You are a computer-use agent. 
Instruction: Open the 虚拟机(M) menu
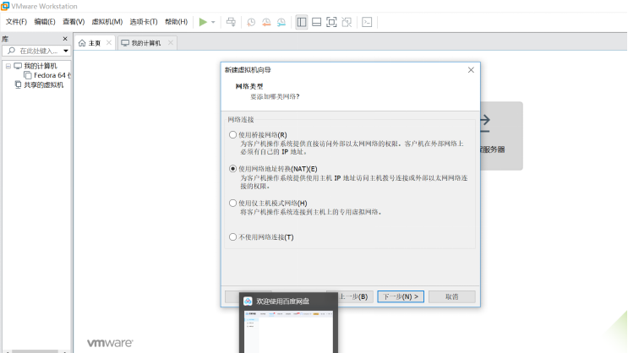tap(107, 22)
